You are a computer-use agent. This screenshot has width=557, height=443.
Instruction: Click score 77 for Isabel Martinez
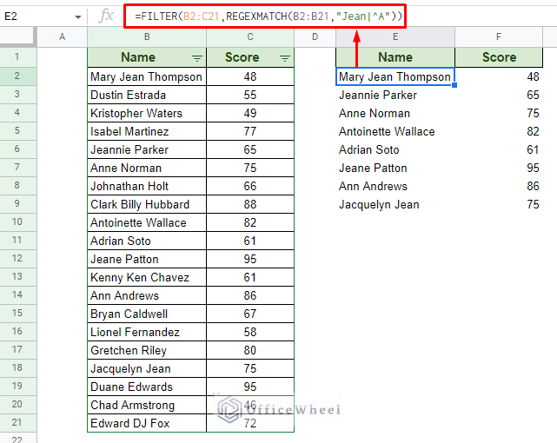(250, 132)
